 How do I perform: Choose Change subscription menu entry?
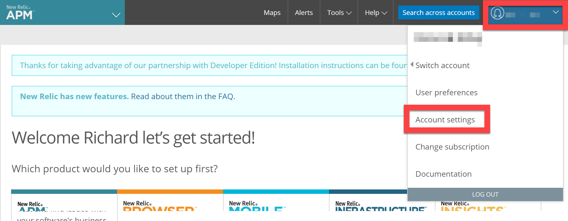[x=452, y=147]
